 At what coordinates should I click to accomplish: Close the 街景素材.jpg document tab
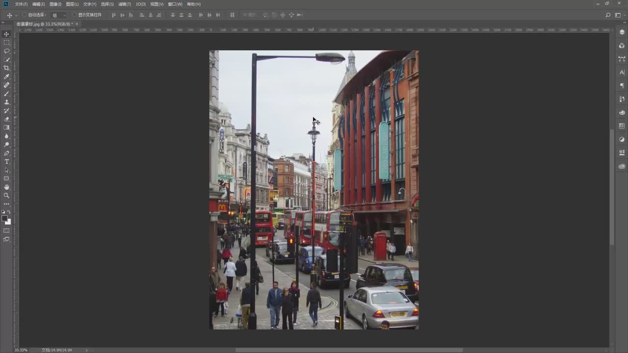click(77, 24)
